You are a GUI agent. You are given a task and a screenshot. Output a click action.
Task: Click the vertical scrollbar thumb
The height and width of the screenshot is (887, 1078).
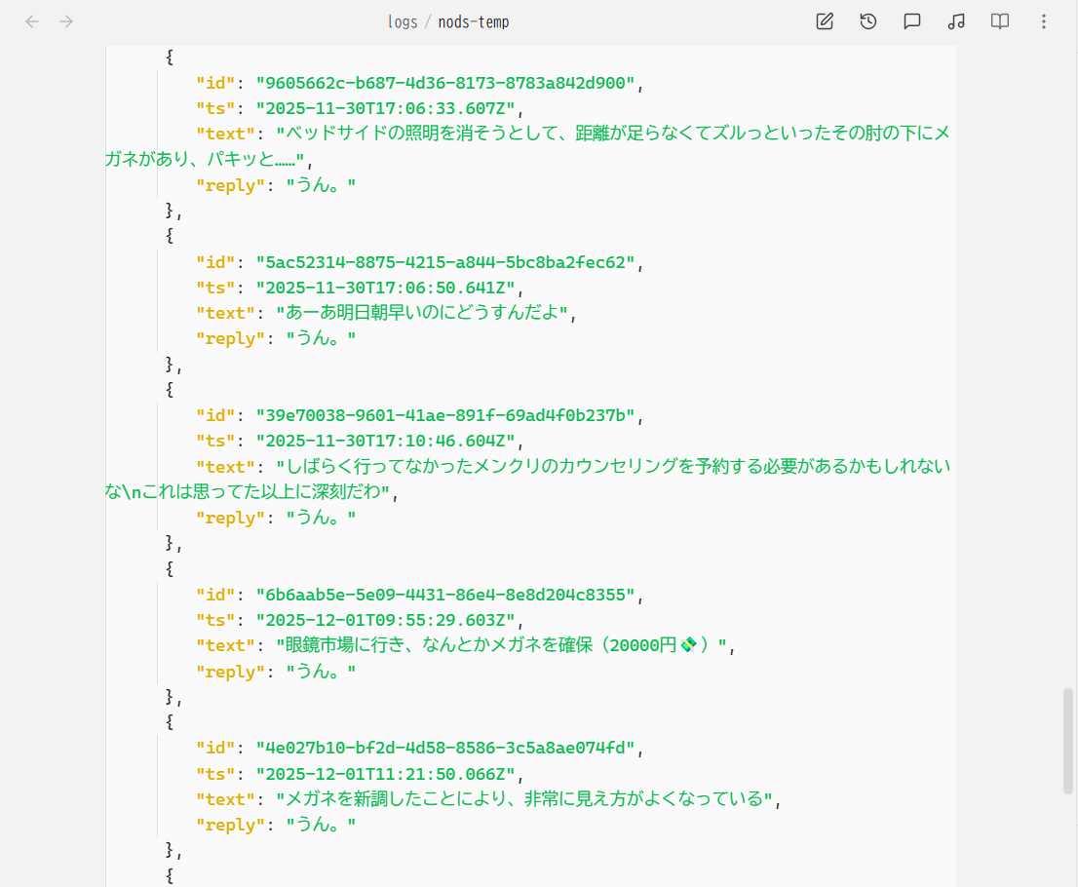pyautogui.click(x=1067, y=741)
